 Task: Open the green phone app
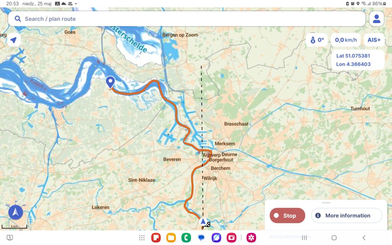186,238
